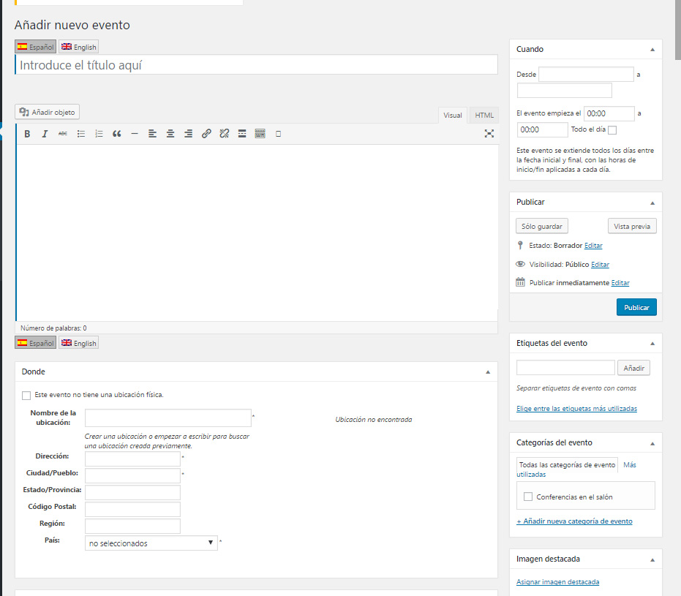
Task: Insert a blockquote in the editor
Action: click(x=116, y=134)
